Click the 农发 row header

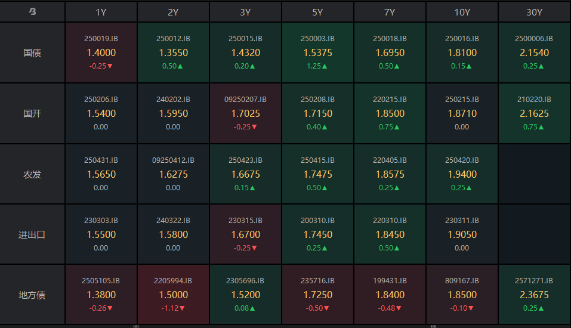32,174
